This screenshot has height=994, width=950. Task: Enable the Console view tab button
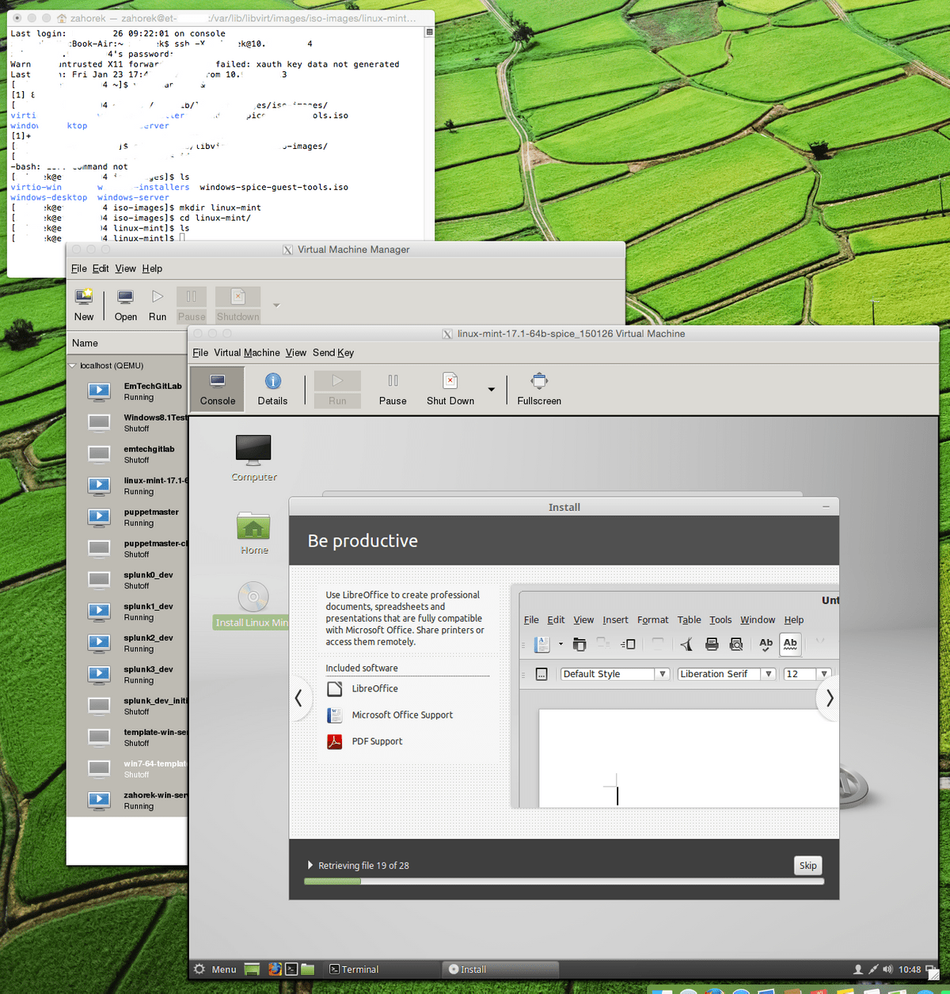tap(216, 388)
